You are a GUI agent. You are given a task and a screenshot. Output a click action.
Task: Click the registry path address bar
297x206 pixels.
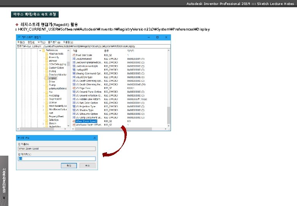pos(93,46)
